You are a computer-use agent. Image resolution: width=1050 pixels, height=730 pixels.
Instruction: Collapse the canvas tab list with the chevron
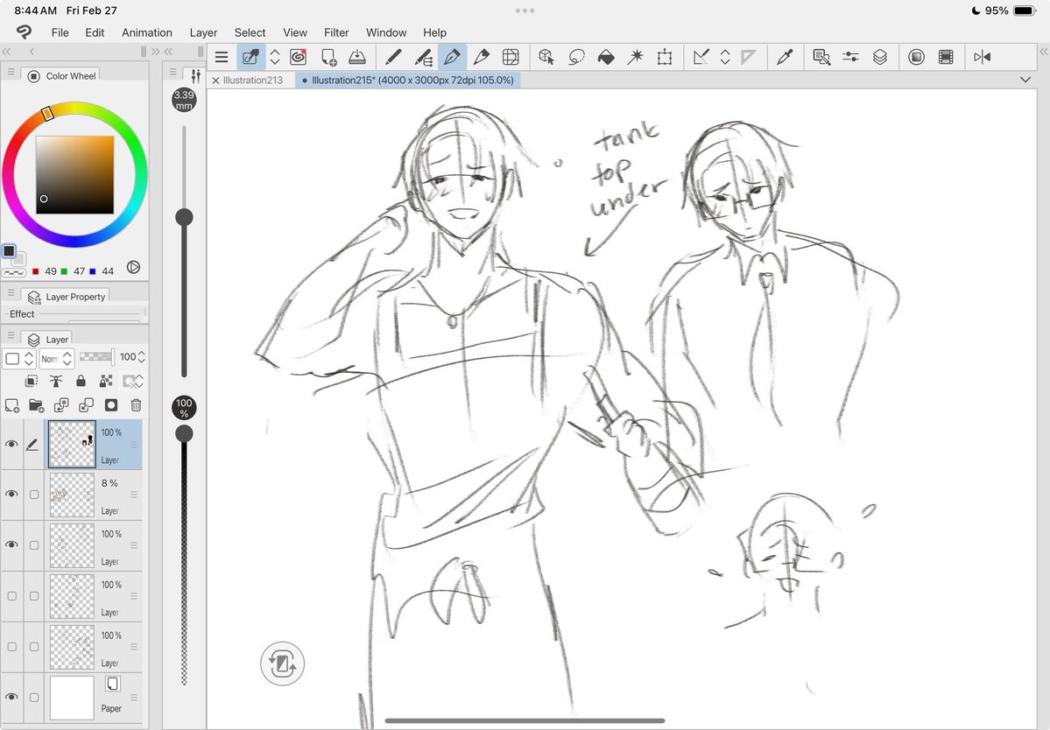tap(1025, 79)
